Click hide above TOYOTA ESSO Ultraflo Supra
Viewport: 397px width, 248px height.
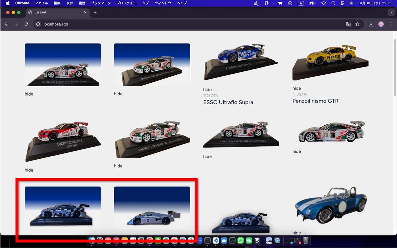[207, 90]
